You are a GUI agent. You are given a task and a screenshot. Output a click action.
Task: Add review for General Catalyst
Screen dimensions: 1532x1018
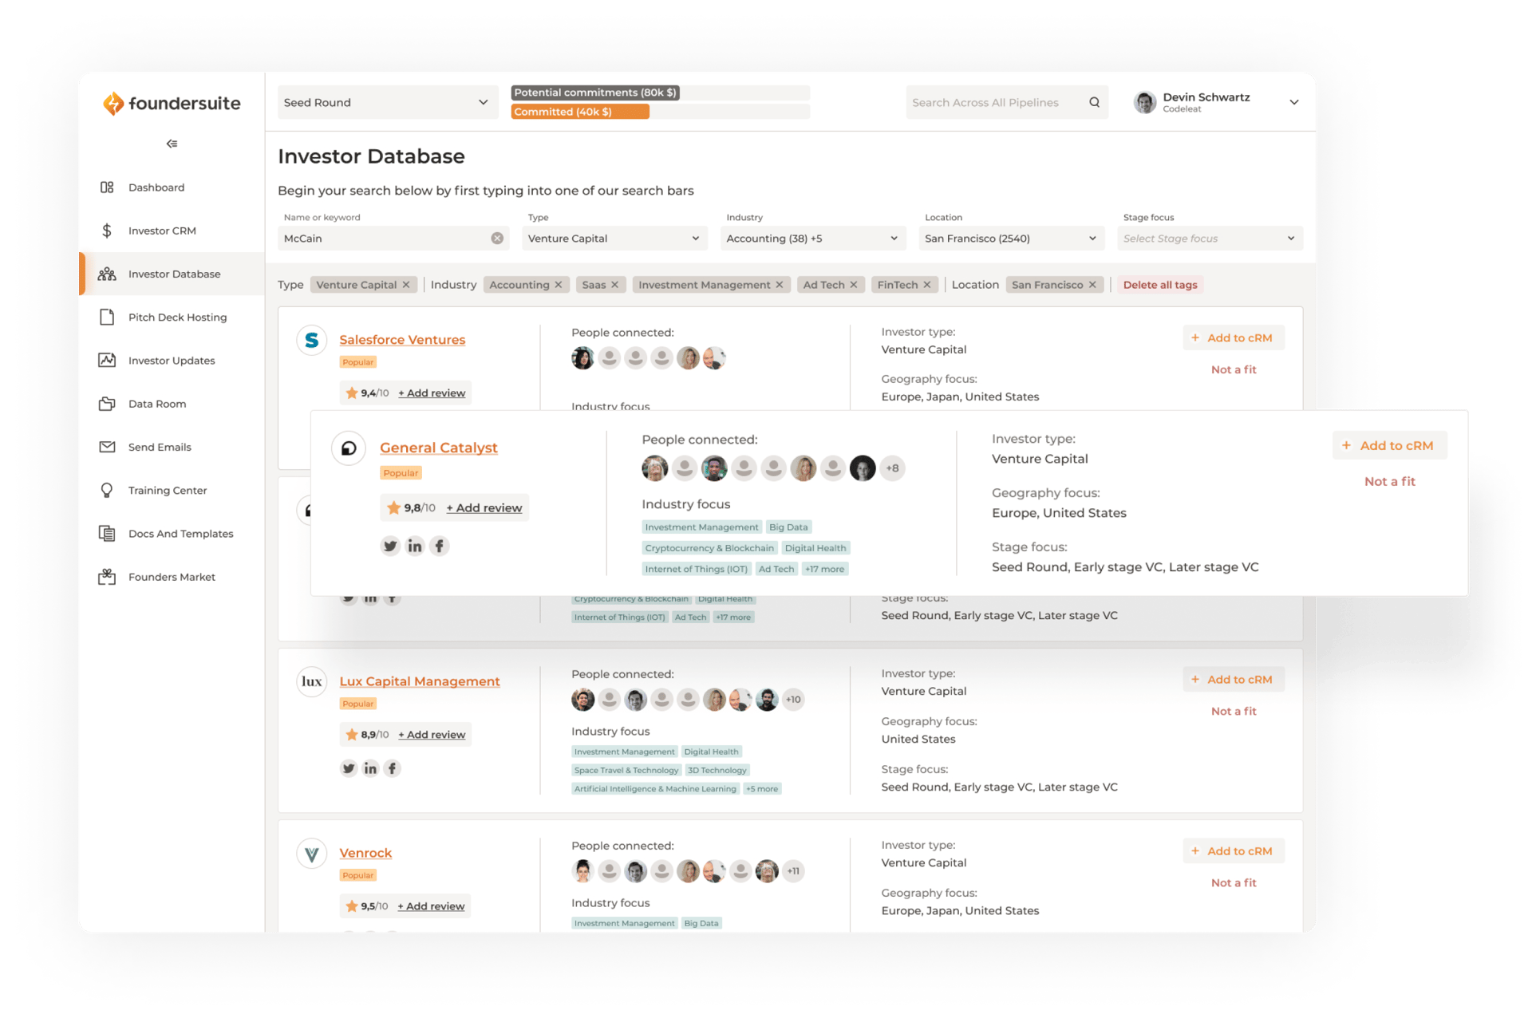484,507
